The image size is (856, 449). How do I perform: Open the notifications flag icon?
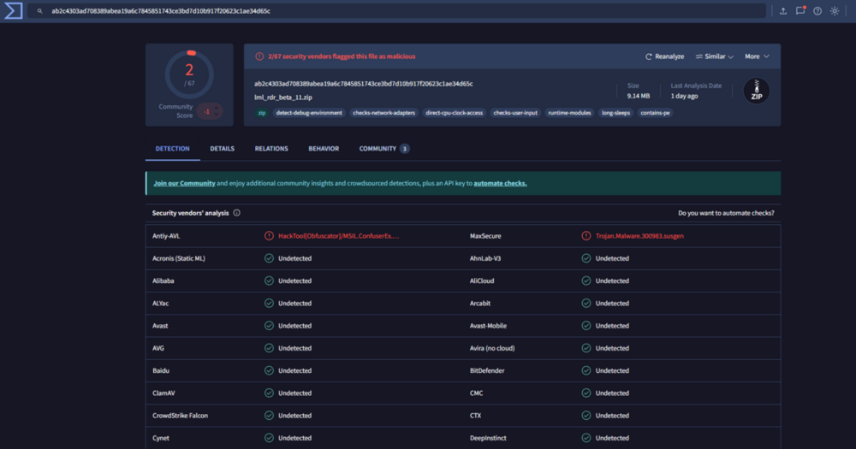800,11
